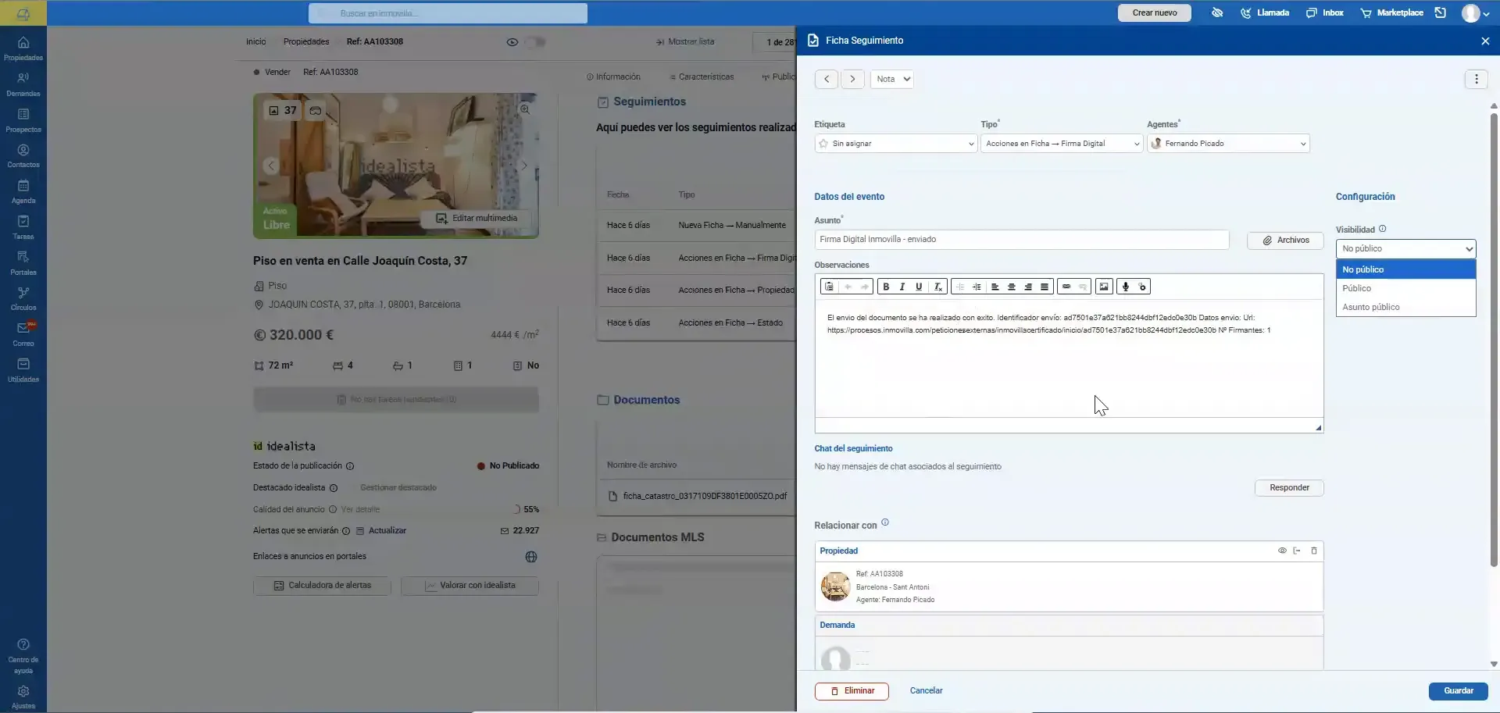Select Asunto público visibility option
The height and width of the screenshot is (713, 1500).
pyautogui.click(x=1405, y=307)
